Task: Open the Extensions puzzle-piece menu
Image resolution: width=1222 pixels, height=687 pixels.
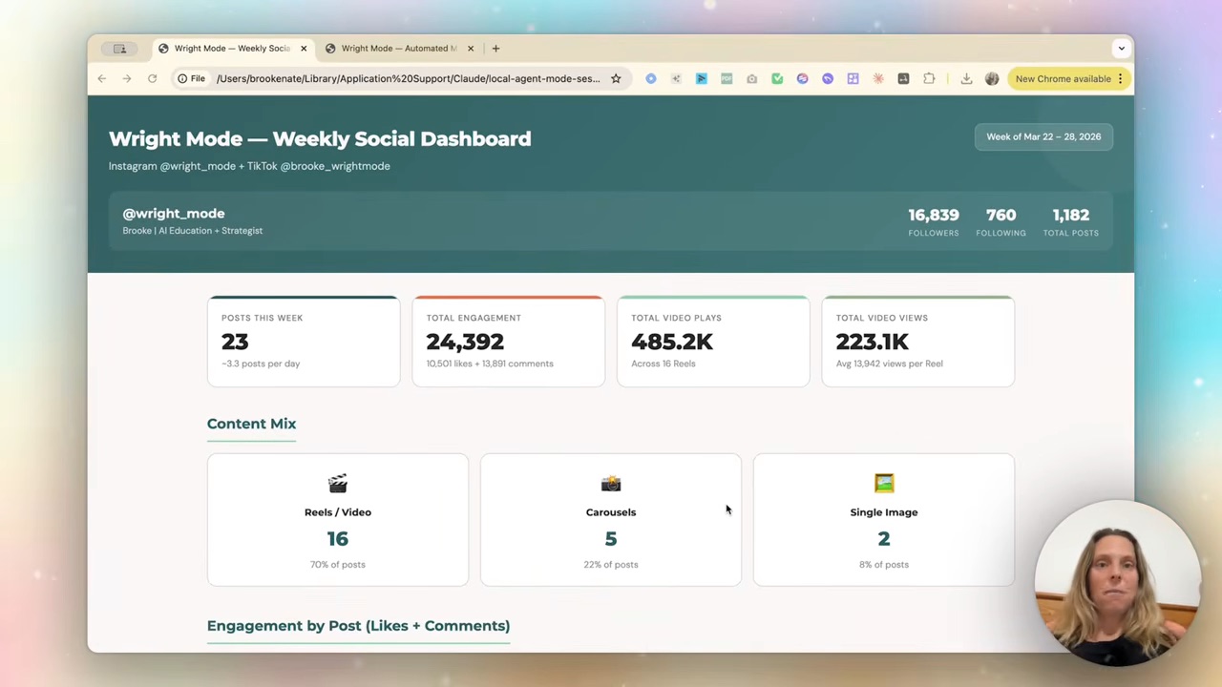Action: [929, 78]
